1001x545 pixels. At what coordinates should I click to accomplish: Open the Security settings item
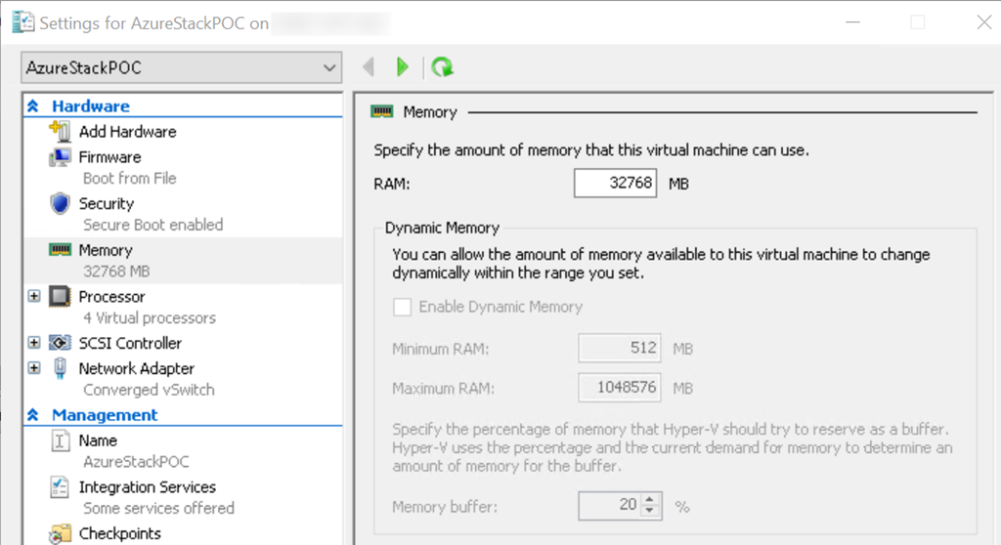pos(107,203)
